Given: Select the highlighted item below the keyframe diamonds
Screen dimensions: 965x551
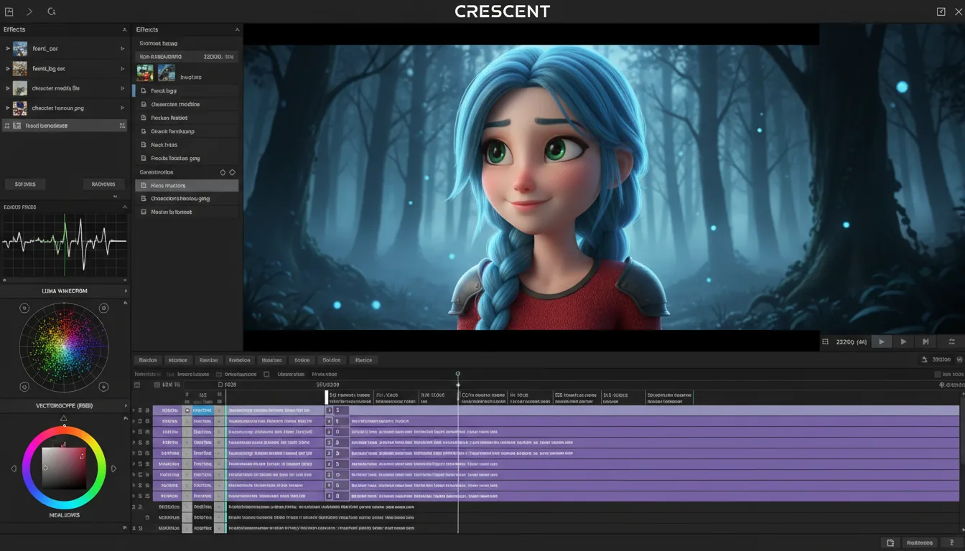Looking at the screenshot, I should pyautogui.click(x=187, y=186).
